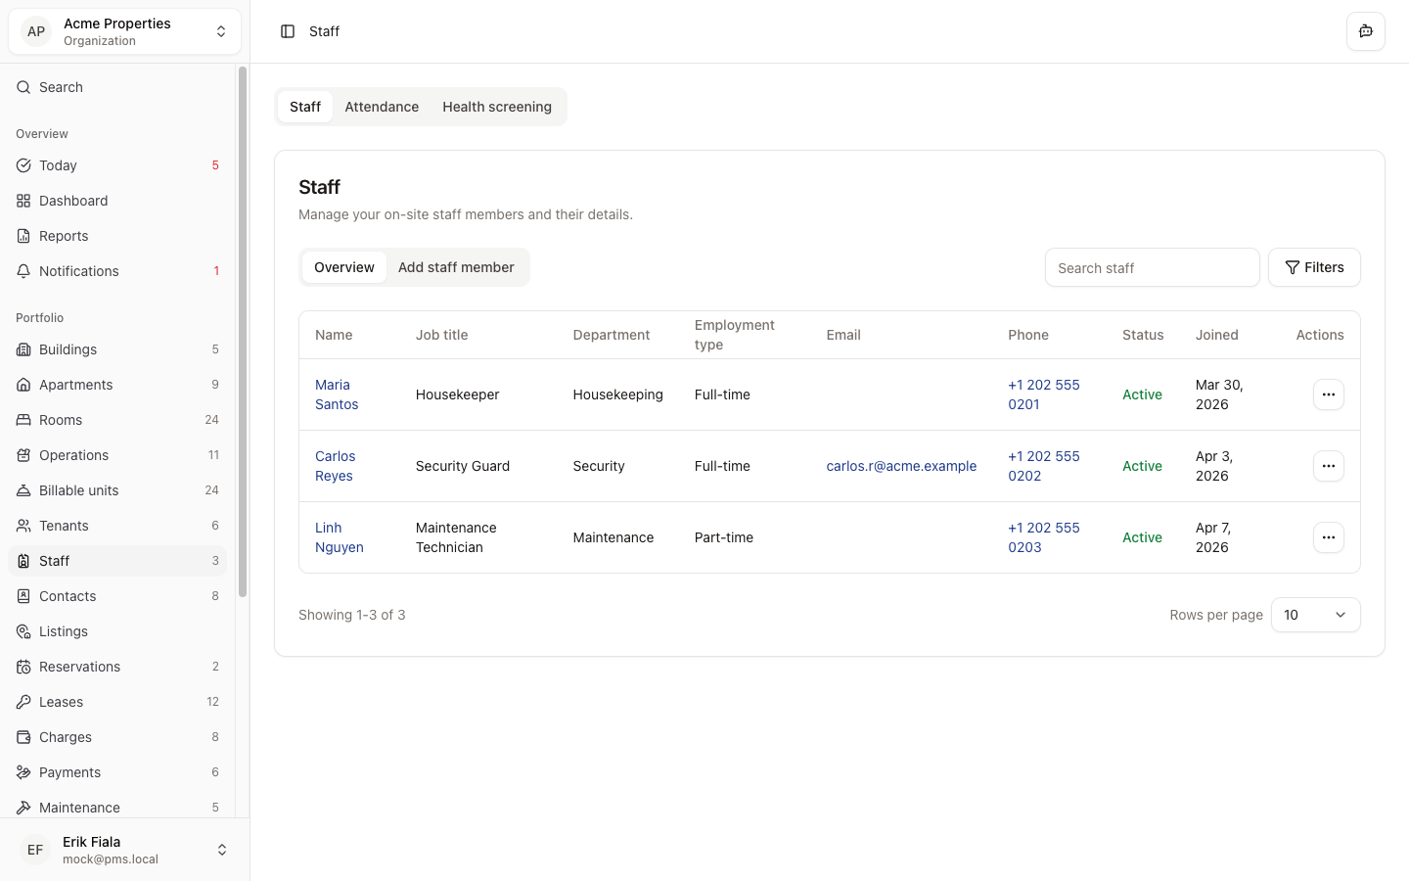1409x881 pixels.
Task: Open actions menu for Maria Santos
Action: coord(1328,394)
